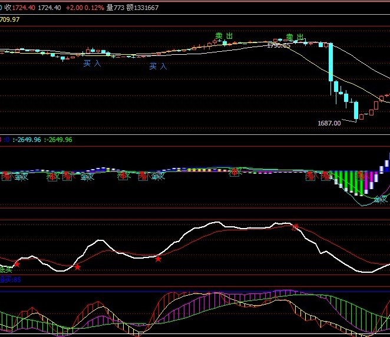This screenshot has width=390, height=337.
Task: Click the second red star signal
Action: [77, 267]
